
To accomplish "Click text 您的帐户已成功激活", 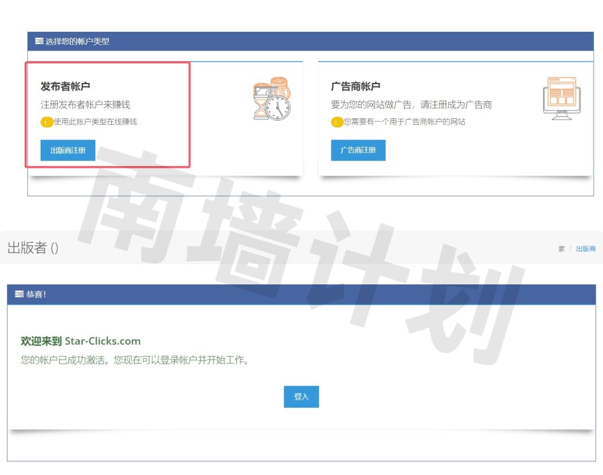I will [65, 360].
